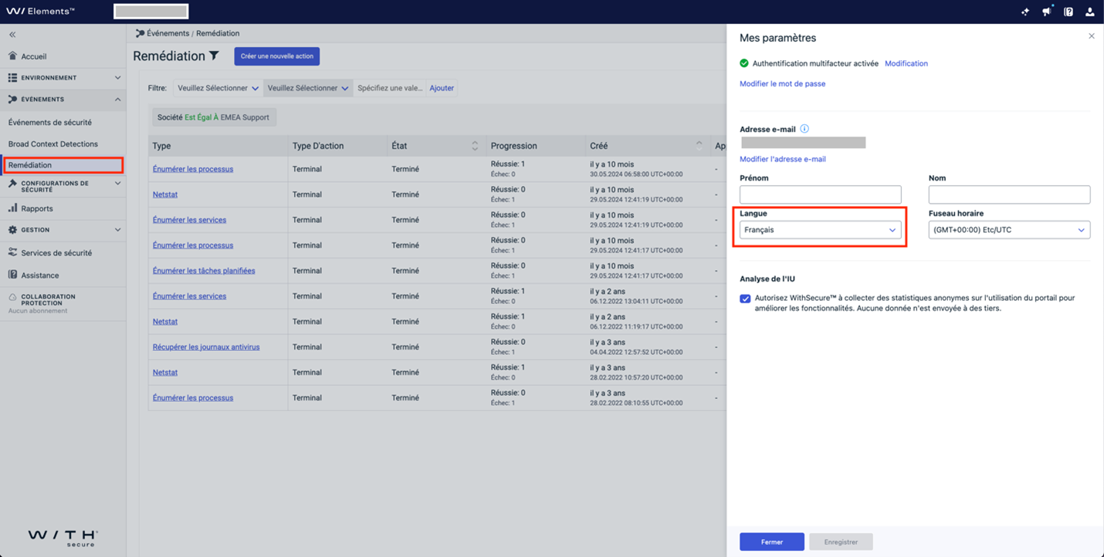Screen dimensions: 1104x557
Task: Click the sparkle AI assistant icon
Action: click(x=1025, y=12)
